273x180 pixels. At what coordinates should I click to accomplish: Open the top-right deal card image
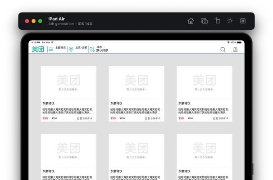click(205, 83)
